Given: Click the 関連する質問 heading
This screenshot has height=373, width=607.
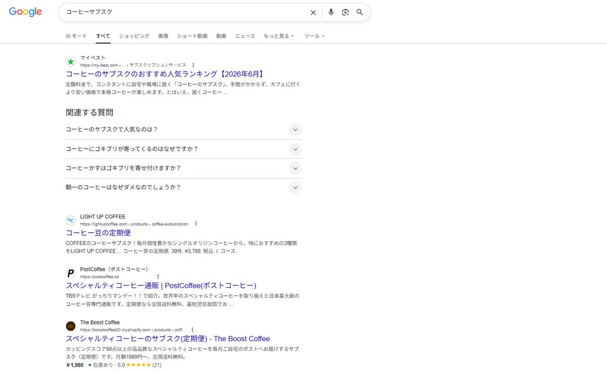Looking at the screenshot, I should point(90,112).
